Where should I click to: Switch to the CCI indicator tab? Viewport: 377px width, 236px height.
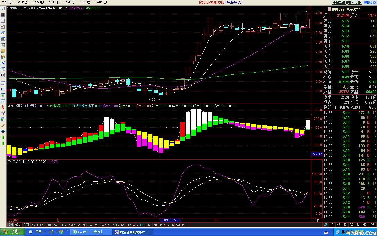pyautogui.click(x=149, y=225)
